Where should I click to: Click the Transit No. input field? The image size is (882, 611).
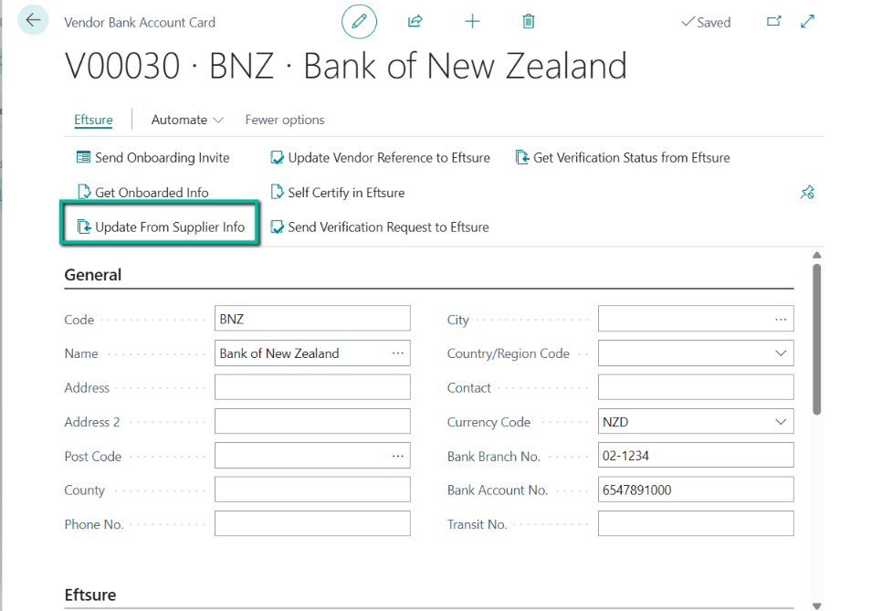(696, 524)
